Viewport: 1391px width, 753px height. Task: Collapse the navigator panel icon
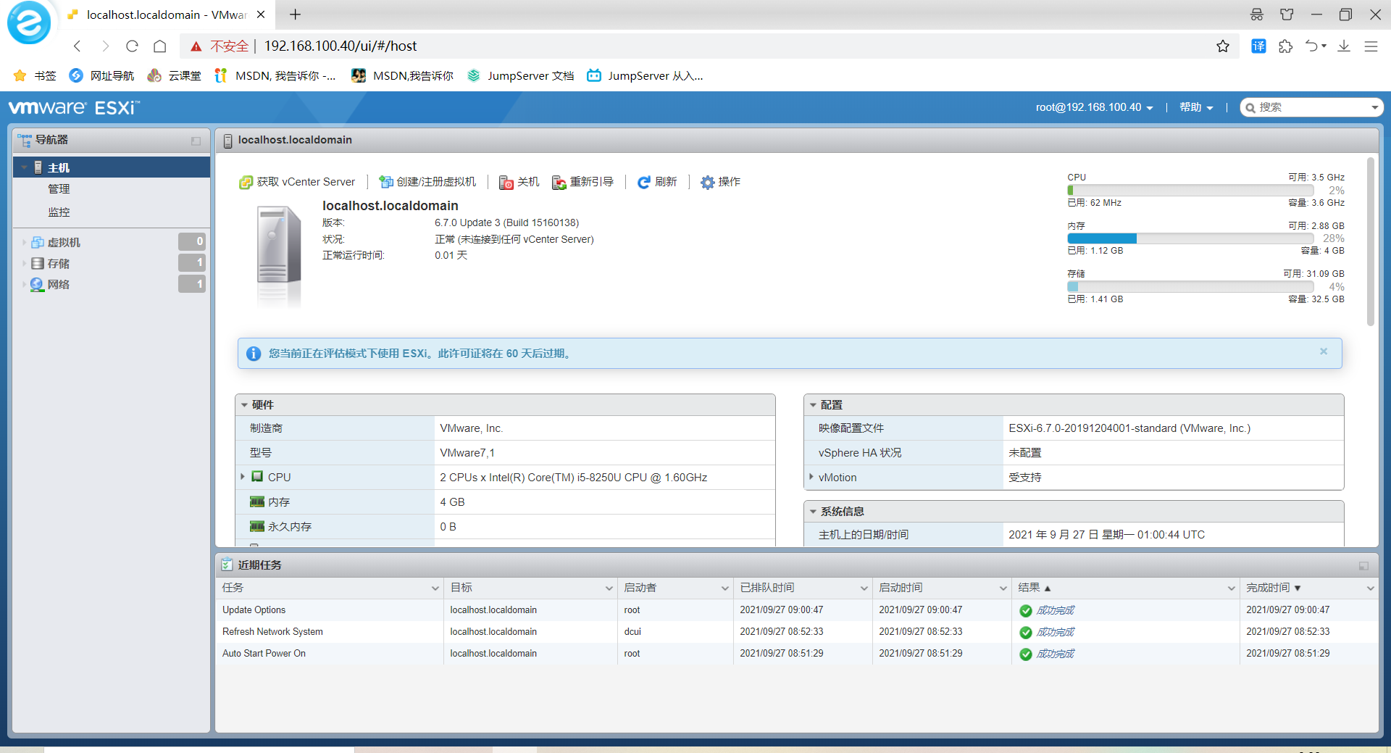click(x=196, y=141)
